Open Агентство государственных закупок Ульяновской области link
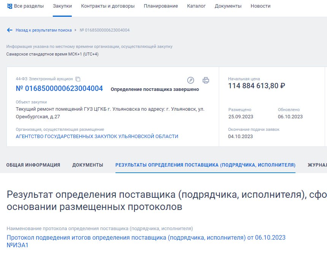Image resolution: width=327 pixels, height=256 pixels. (x=97, y=136)
